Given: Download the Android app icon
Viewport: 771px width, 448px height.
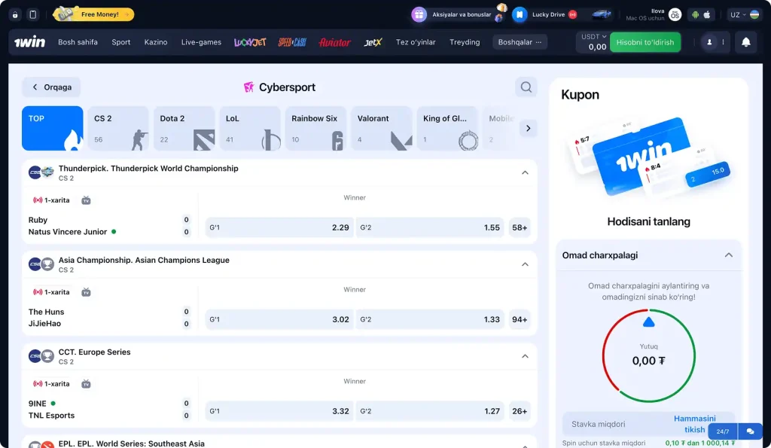Looking at the screenshot, I should 695,15.
